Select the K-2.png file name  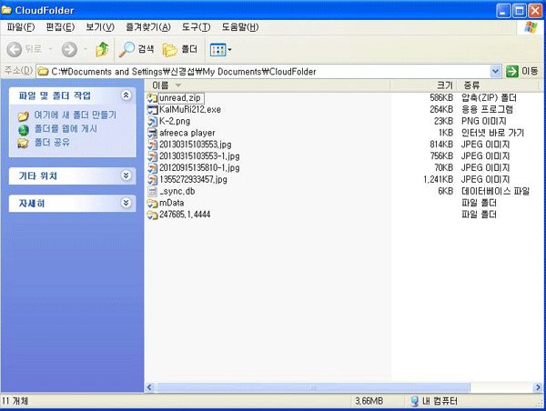pyautogui.click(x=175, y=122)
